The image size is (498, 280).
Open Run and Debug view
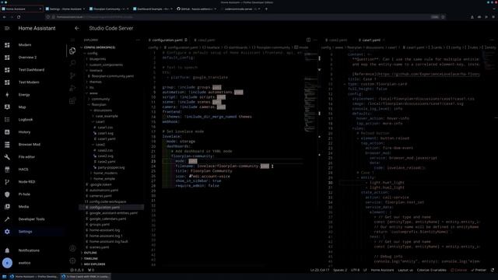pos(72,88)
